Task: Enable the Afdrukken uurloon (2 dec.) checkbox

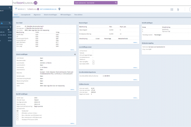Action: click(17, 113)
